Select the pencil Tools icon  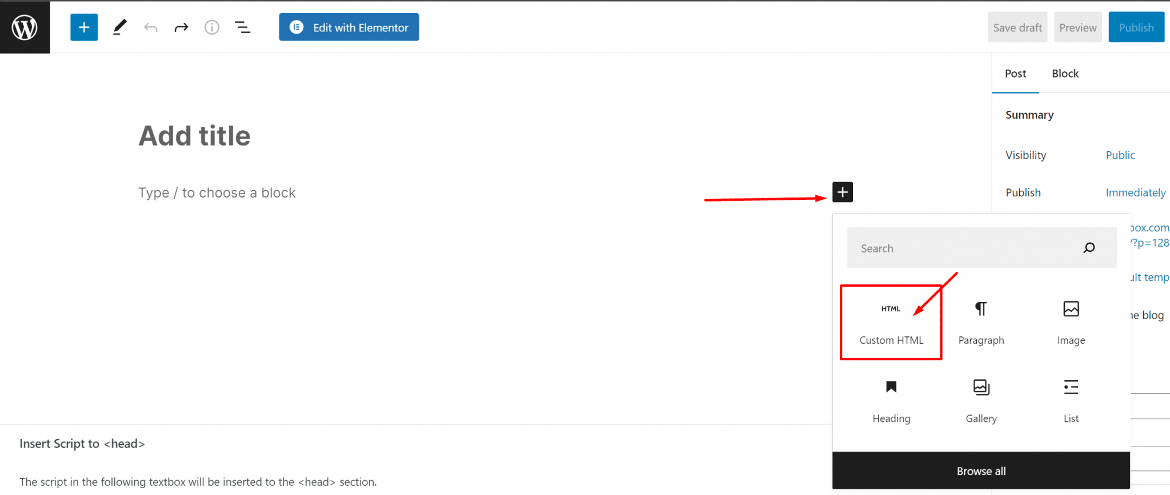click(119, 27)
